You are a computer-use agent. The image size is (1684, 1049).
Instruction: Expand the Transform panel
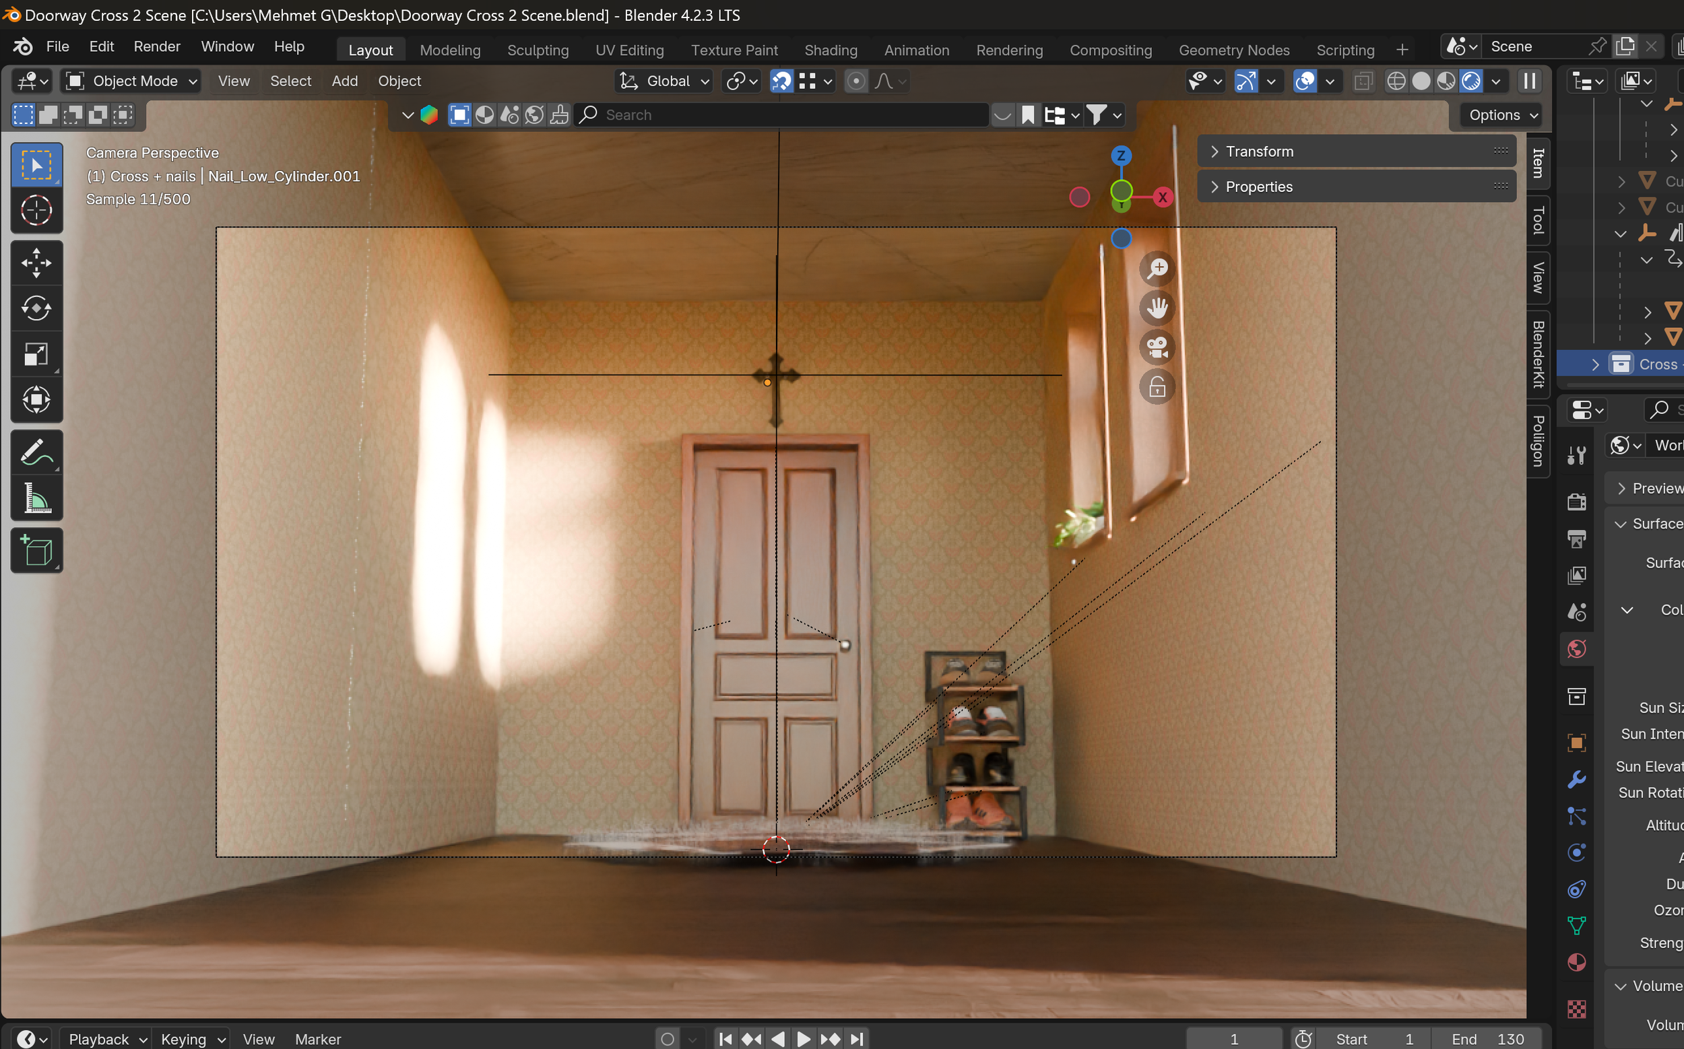[x=1258, y=151]
